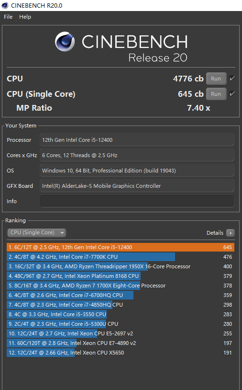Image resolution: width=242 pixels, height=390 pixels.
Task: Click the Details label in the Ranking section
Action: [x=215, y=233]
